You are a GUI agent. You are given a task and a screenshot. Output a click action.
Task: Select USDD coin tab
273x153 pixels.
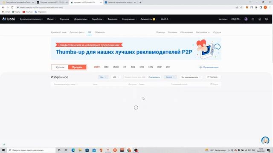116,67
